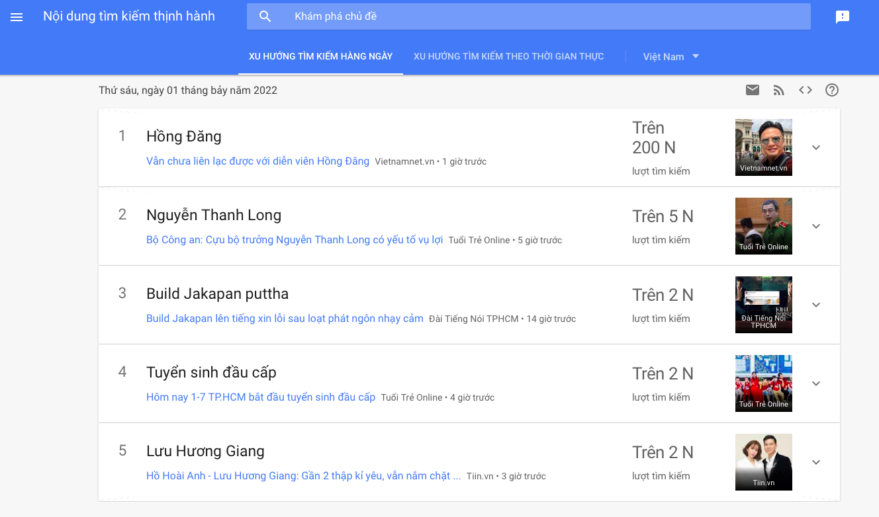The width and height of the screenshot is (879, 517).
Task: Click the search magnifier icon
Action: pos(265,17)
